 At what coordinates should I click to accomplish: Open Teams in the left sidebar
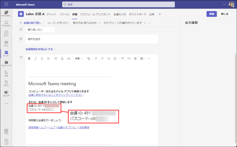point(6,44)
